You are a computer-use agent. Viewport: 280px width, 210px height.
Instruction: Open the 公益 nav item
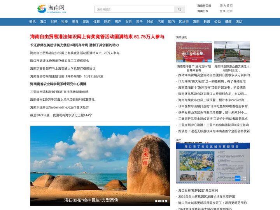click(217, 22)
